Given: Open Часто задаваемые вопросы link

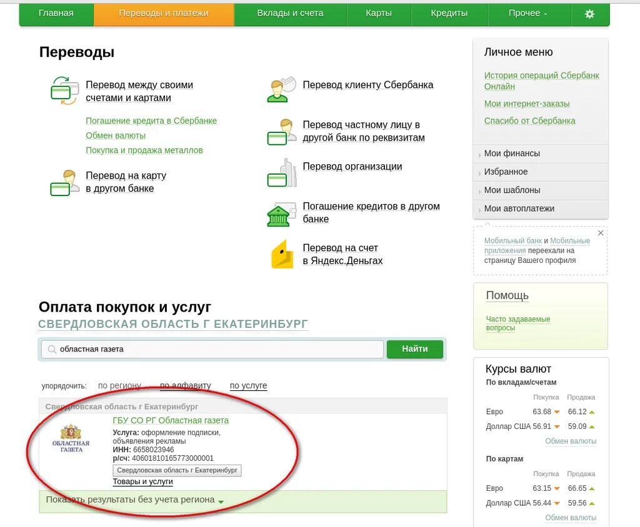Looking at the screenshot, I should 518,323.
